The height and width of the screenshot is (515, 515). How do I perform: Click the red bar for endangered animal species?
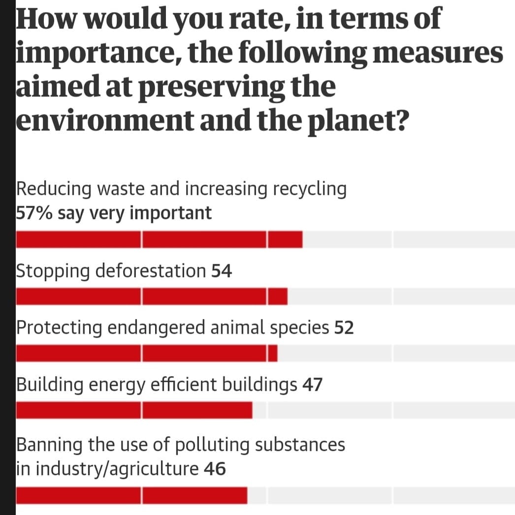pyautogui.click(x=147, y=354)
